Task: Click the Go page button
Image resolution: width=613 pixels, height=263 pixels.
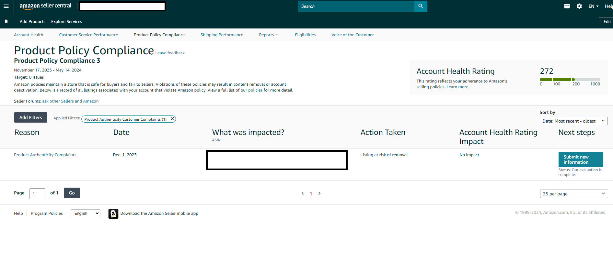Action: click(x=72, y=193)
